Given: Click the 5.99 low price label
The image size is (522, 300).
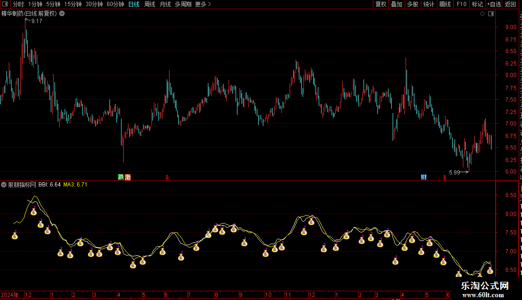Looking at the screenshot, I should point(455,172).
